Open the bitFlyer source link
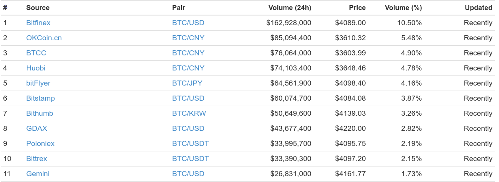 tap(38, 83)
